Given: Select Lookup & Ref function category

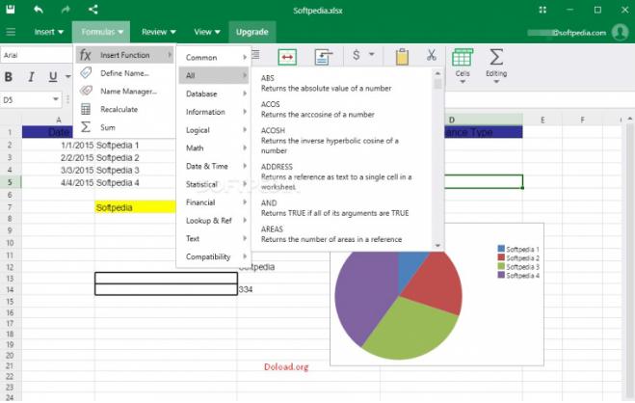Looking at the screenshot, I should 213,221.
